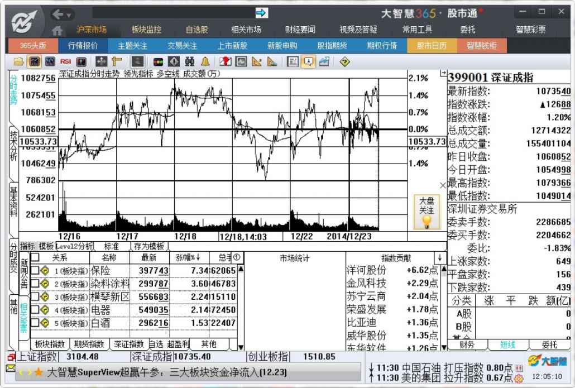This screenshot has height=388, width=575.
Task: Select the intraday chart toolbar icon
Action: pyautogui.click(x=35, y=61)
